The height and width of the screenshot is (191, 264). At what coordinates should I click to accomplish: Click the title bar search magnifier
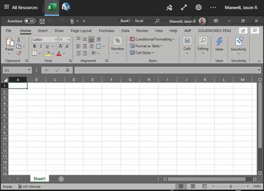[157, 21]
